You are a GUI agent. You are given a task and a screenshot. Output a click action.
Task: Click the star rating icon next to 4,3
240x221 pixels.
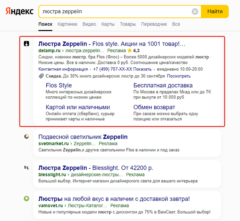point(129,51)
